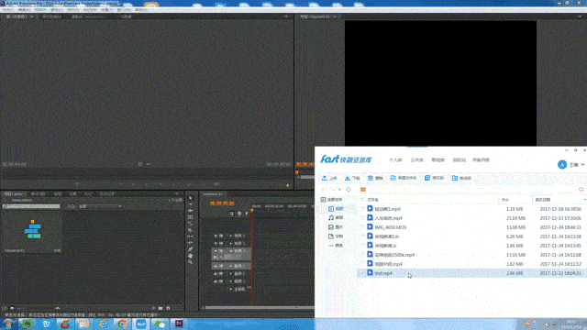Mute the bottom audio track speaker toggle
The image size is (587, 330).
pyautogui.click(x=216, y=281)
